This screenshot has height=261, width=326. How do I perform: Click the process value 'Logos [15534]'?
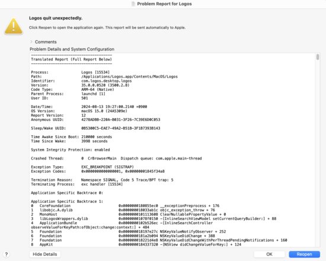pyautogui.click(x=95, y=72)
